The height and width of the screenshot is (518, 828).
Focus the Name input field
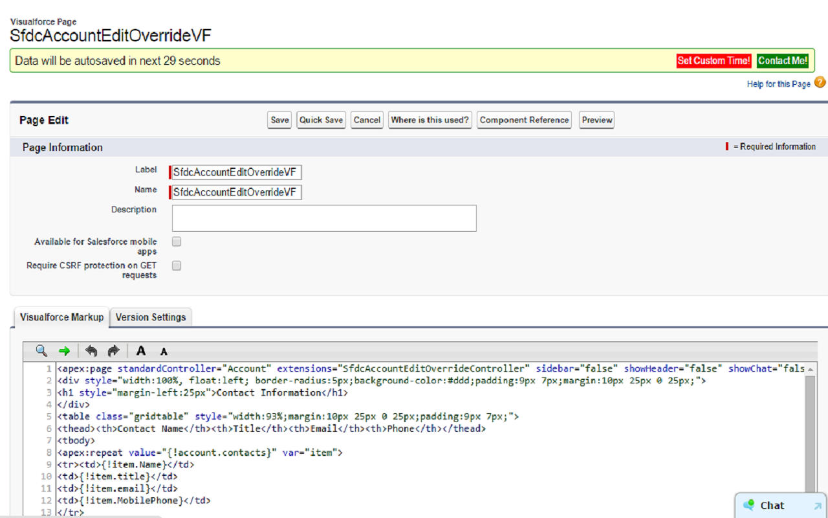(237, 192)
